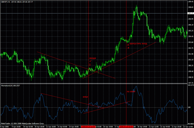
Task: Select the 'пропустить вход' text label
Action: pos(138,44)
